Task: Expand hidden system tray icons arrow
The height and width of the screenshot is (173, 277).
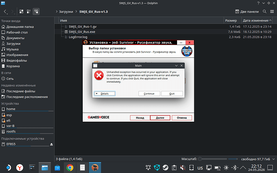Action: (243, 167)
